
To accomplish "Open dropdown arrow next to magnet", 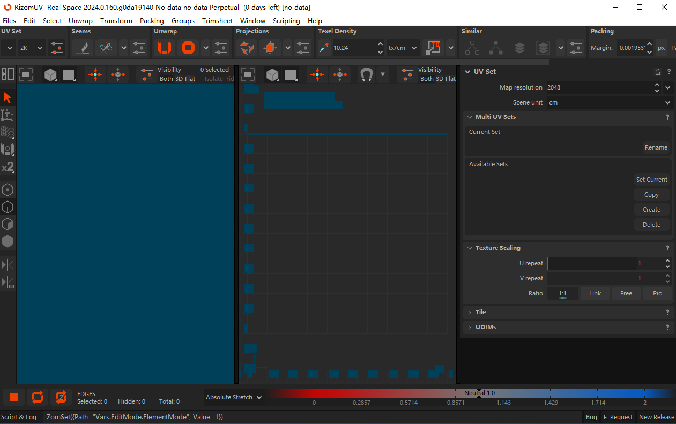I will click(382, 74).
